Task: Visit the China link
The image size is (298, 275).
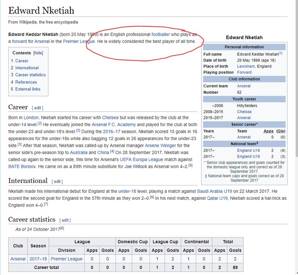Action: (103, 153)
